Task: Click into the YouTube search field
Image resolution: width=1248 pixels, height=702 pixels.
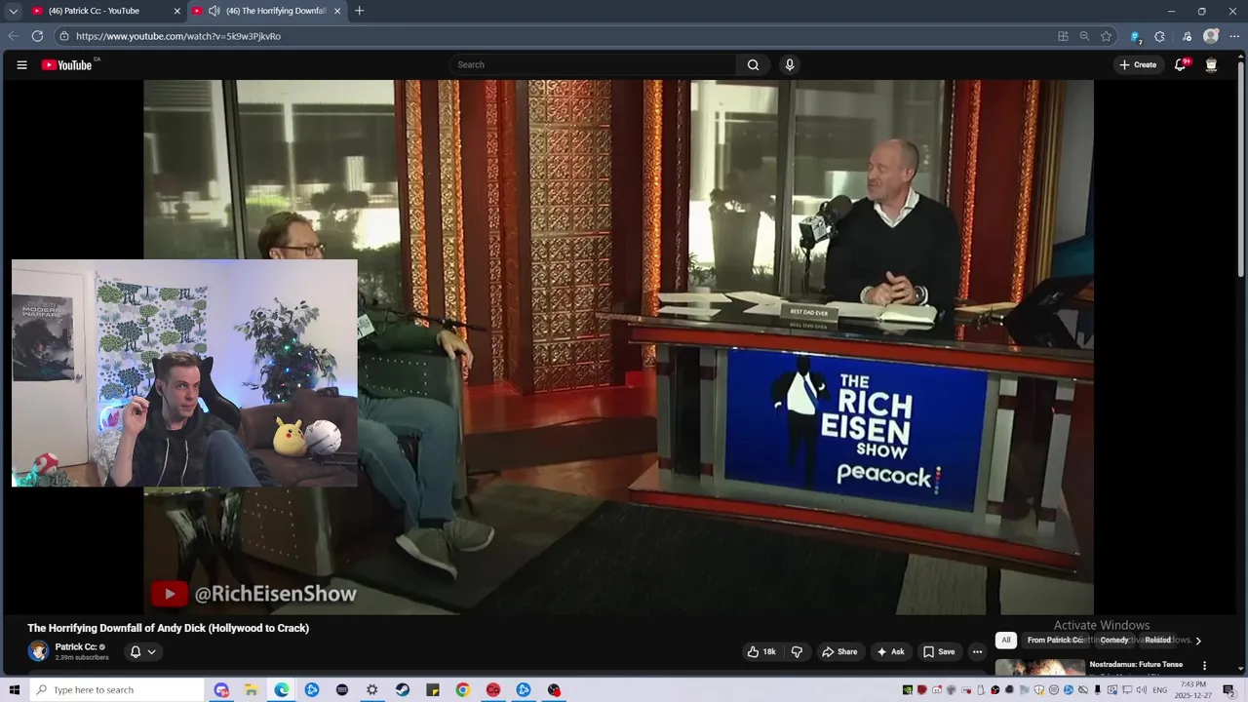Action: (x=595, y=65)
